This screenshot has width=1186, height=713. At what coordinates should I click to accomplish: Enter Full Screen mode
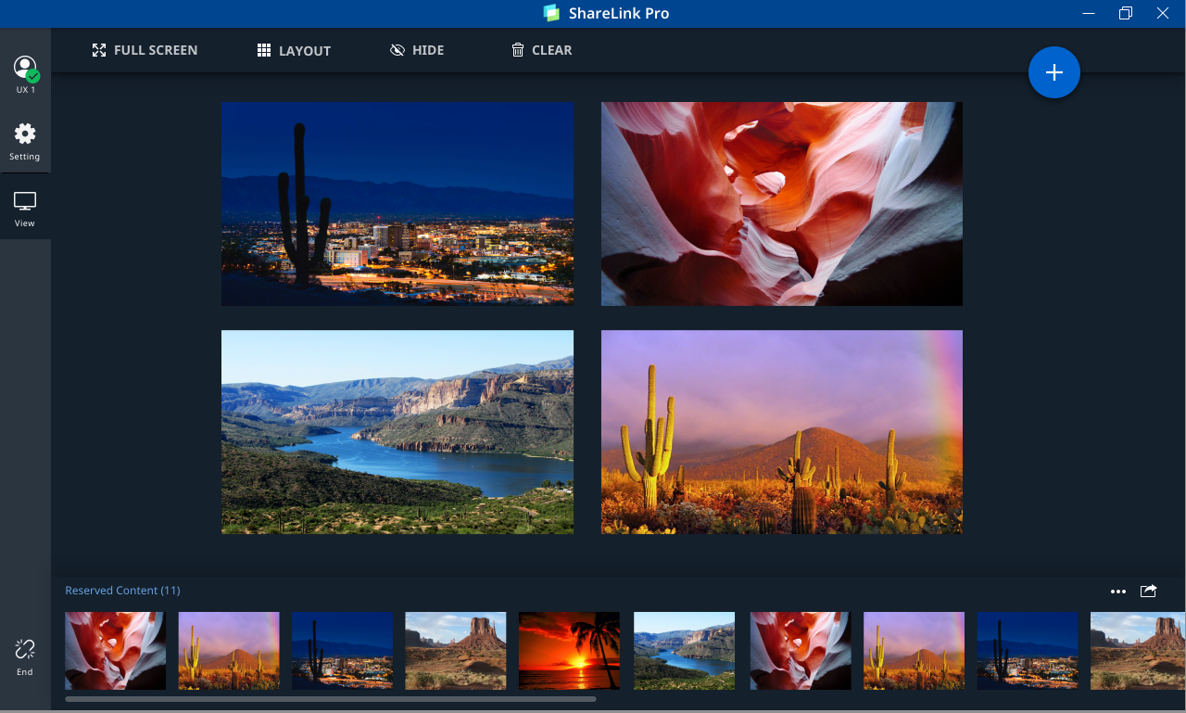point(145,50)
